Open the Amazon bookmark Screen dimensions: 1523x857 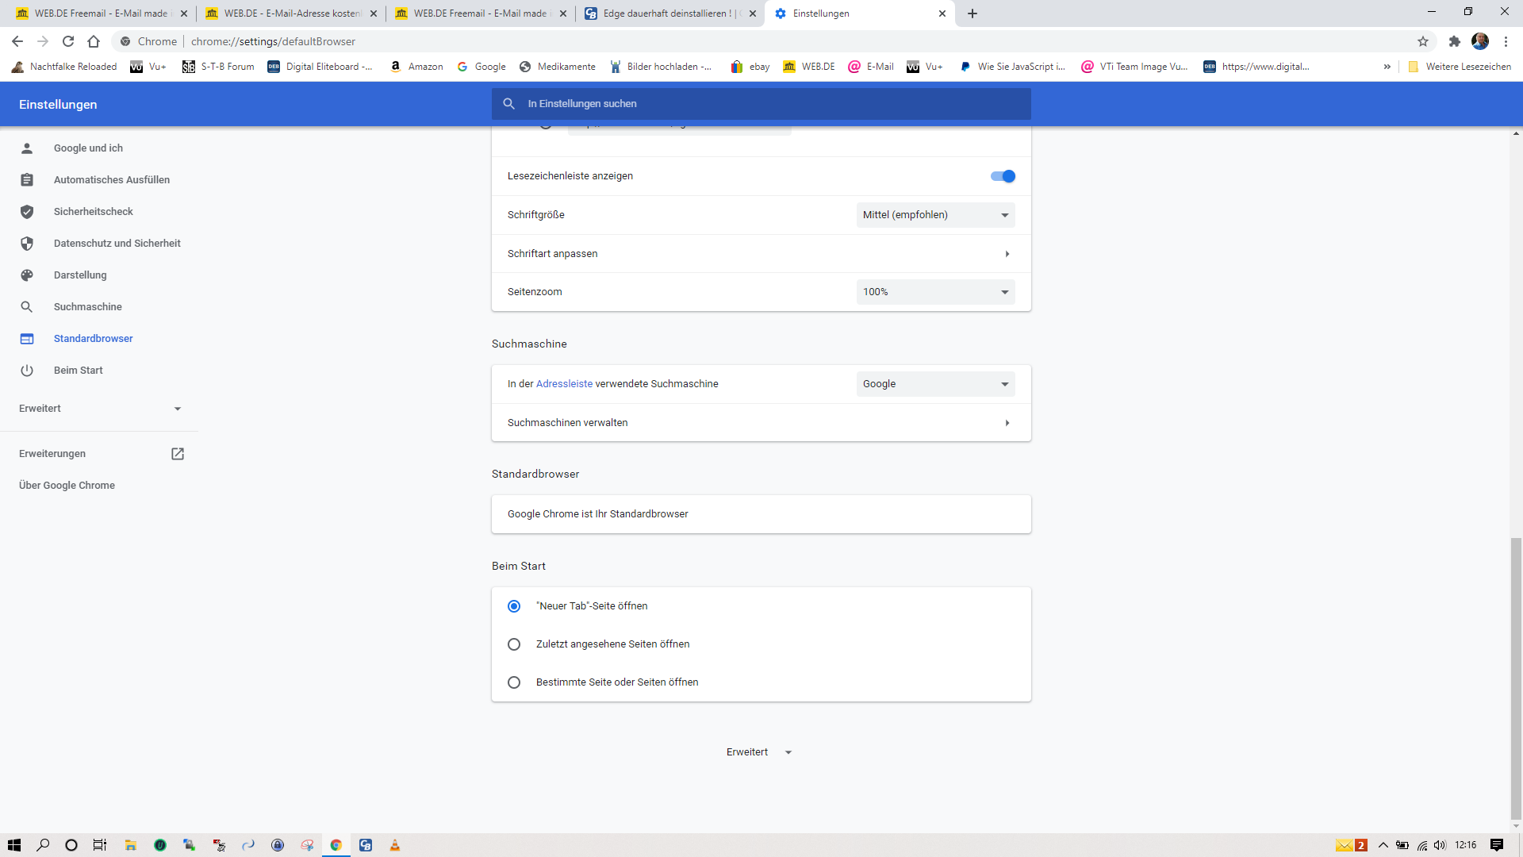[416, 67]
